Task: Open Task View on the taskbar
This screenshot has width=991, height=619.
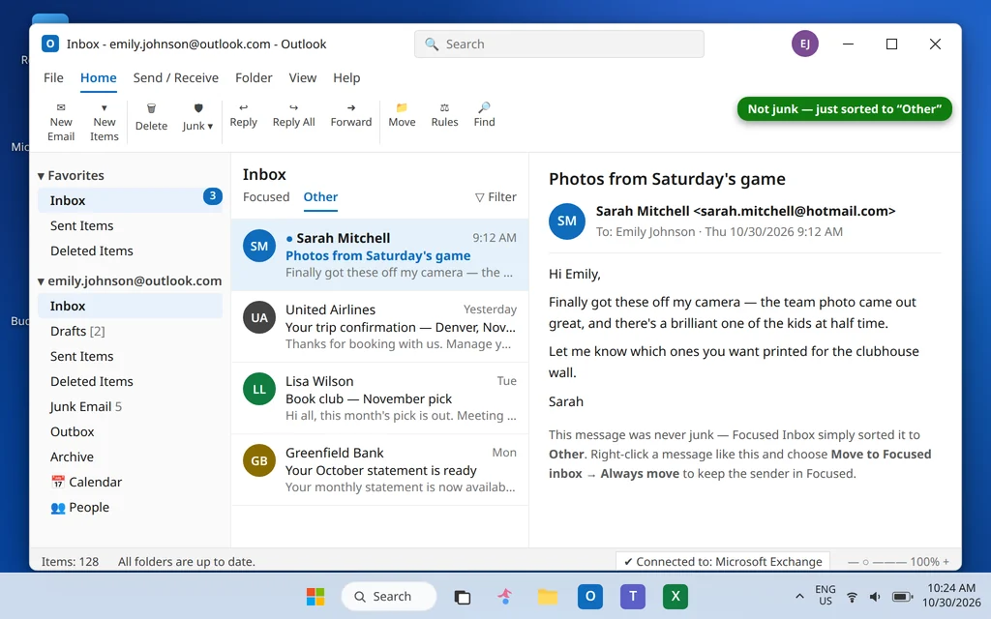Action: [x=463, y=596]
